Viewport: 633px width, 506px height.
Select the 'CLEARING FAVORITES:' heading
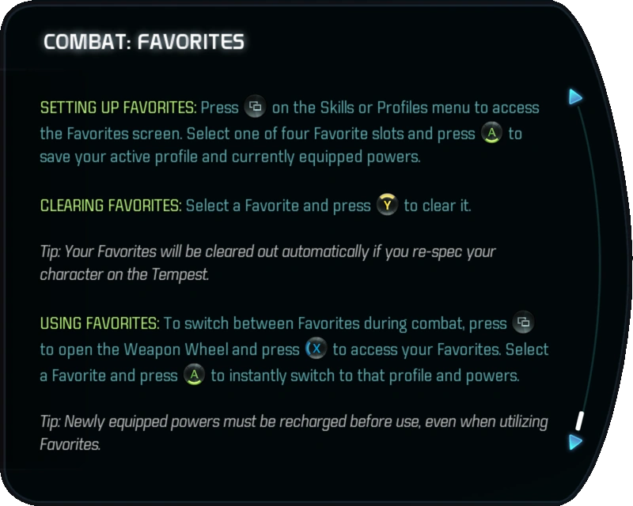pyautogui.click(x=110, y=206)
